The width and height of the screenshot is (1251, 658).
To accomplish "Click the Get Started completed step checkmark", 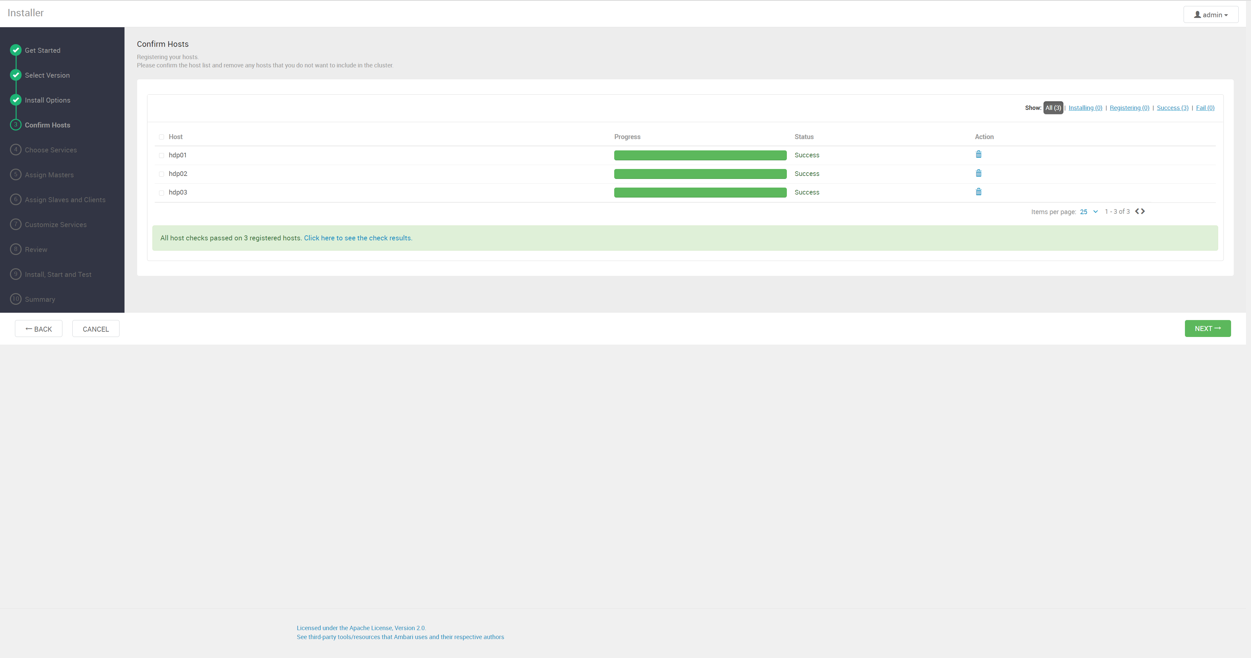I will pos(16,50).
